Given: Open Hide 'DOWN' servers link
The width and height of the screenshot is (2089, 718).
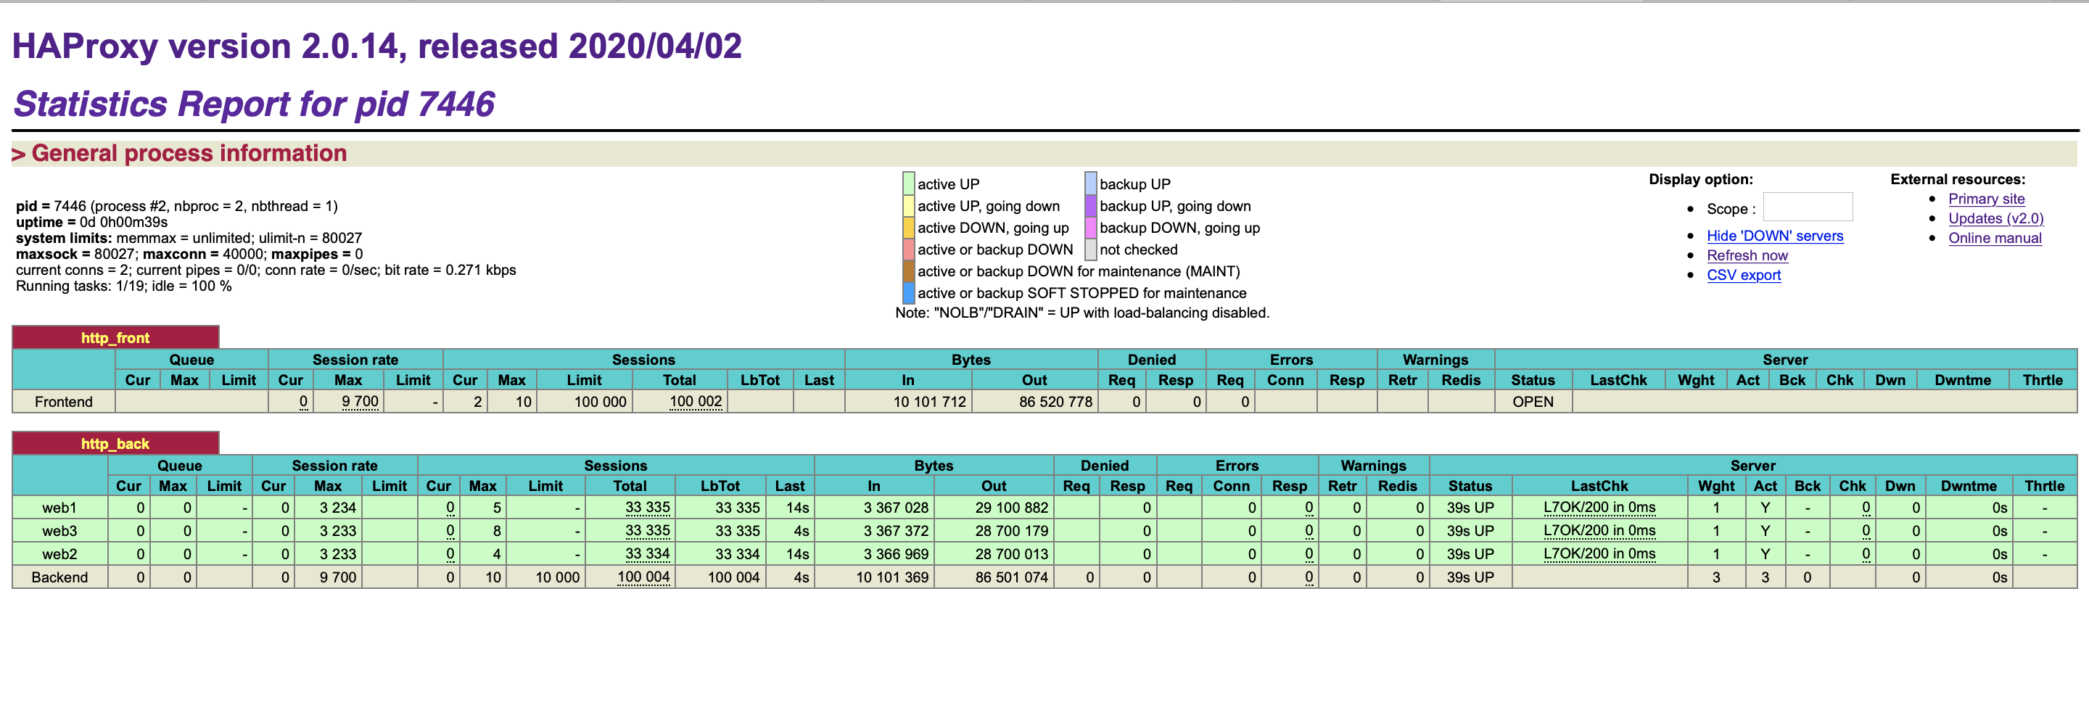Looking at the screenshot, I should [1774, 236].
